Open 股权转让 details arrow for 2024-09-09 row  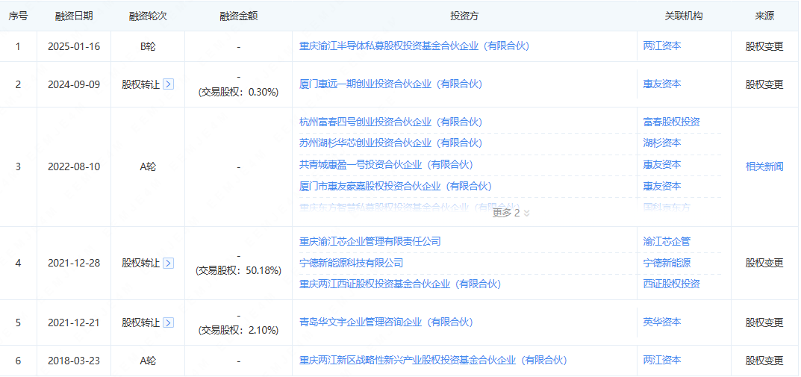tap(169, 84)
